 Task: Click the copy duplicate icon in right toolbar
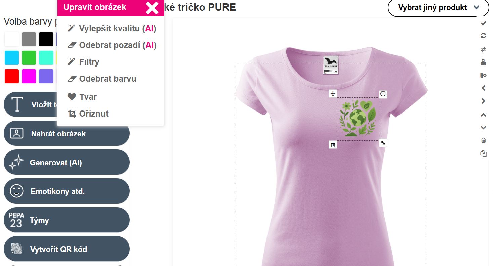(x=483, y=153)
